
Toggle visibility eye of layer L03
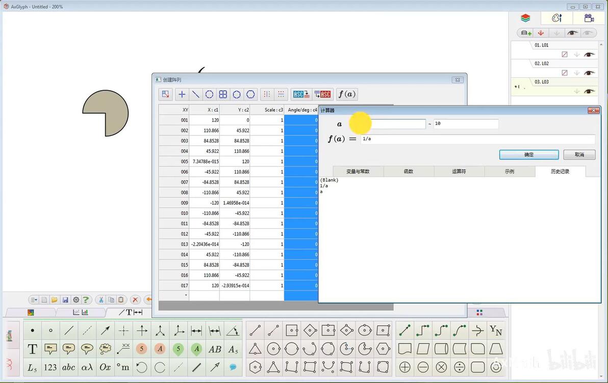coord(589,91)
